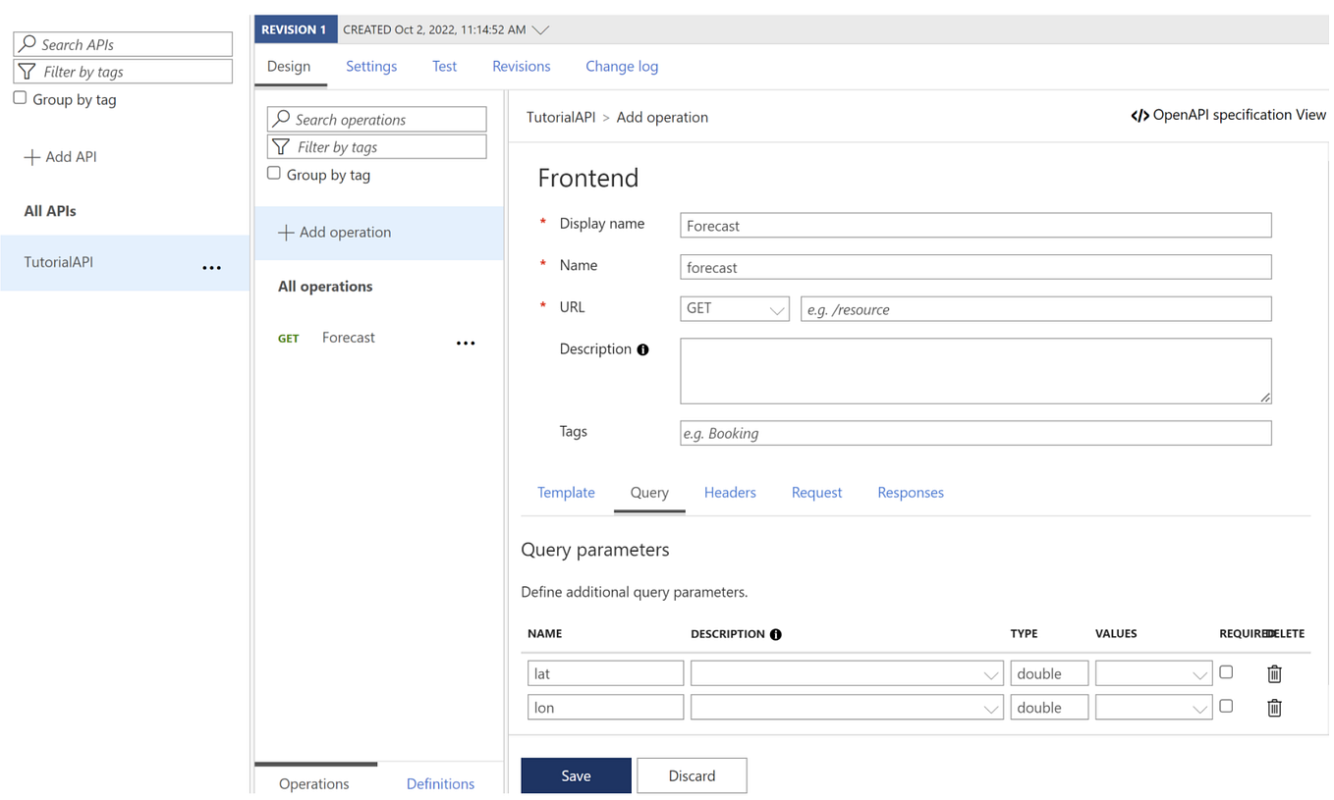Viewport: 1334px width, 800px height.
Task: Delete the lon query parameter
Action: point(1274,708)
